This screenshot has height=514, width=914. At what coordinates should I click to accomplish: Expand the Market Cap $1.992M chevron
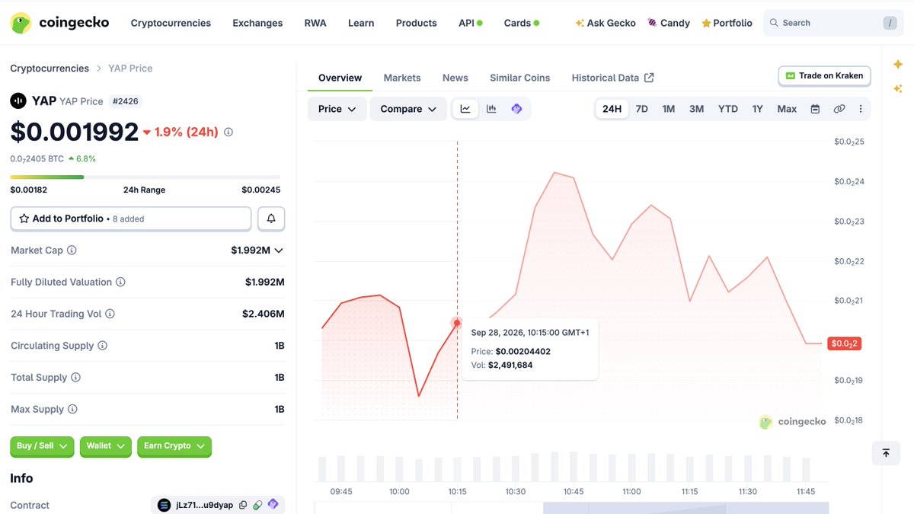pyautogui.click(x=279, y=251)
